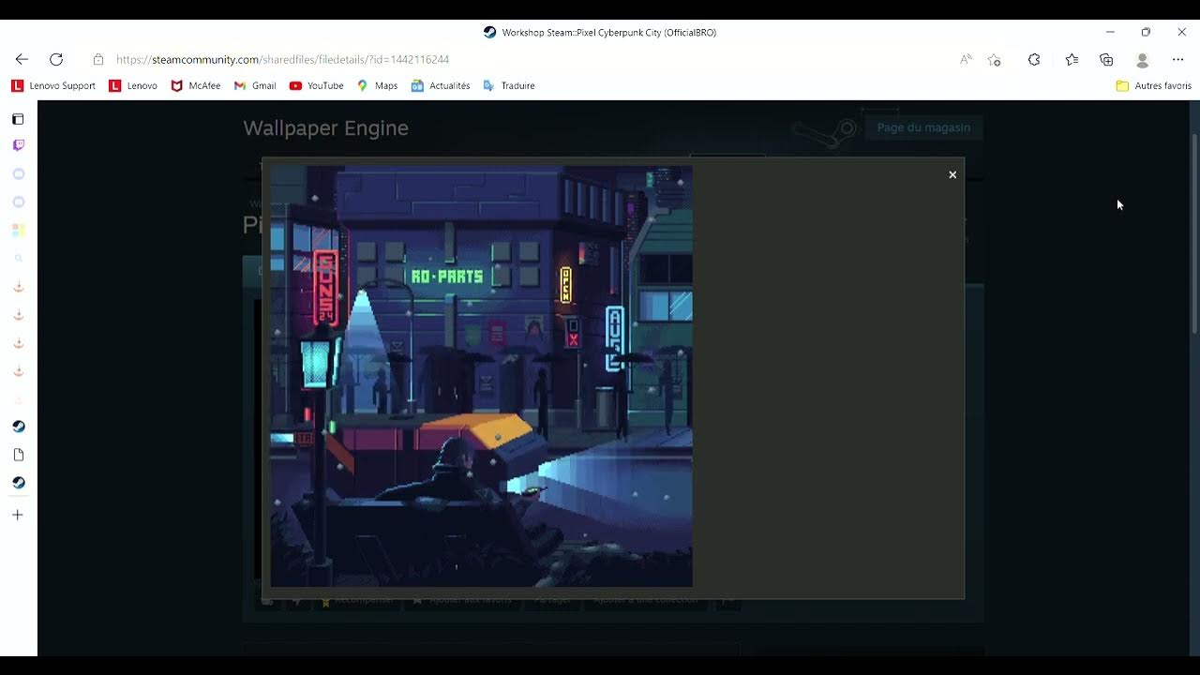1200x675 pixels.
Task: Close the image preview with the X
Action: coord(952,174)
